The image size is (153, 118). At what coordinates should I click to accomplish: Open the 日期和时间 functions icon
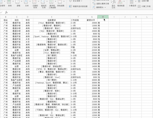click(34, 2)
